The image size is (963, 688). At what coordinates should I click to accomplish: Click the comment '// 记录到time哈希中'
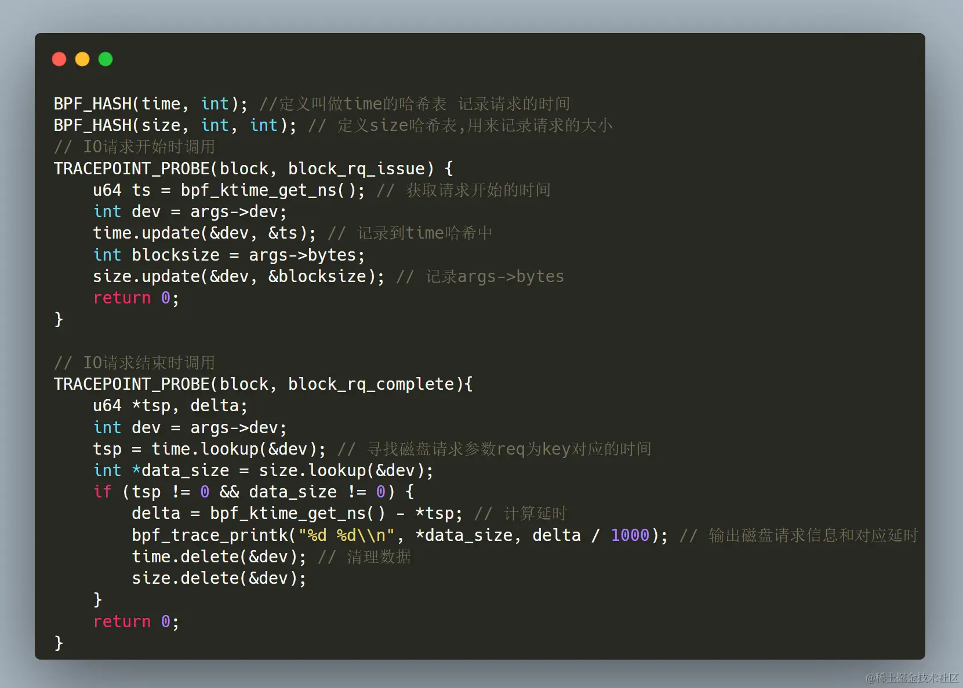410,233
